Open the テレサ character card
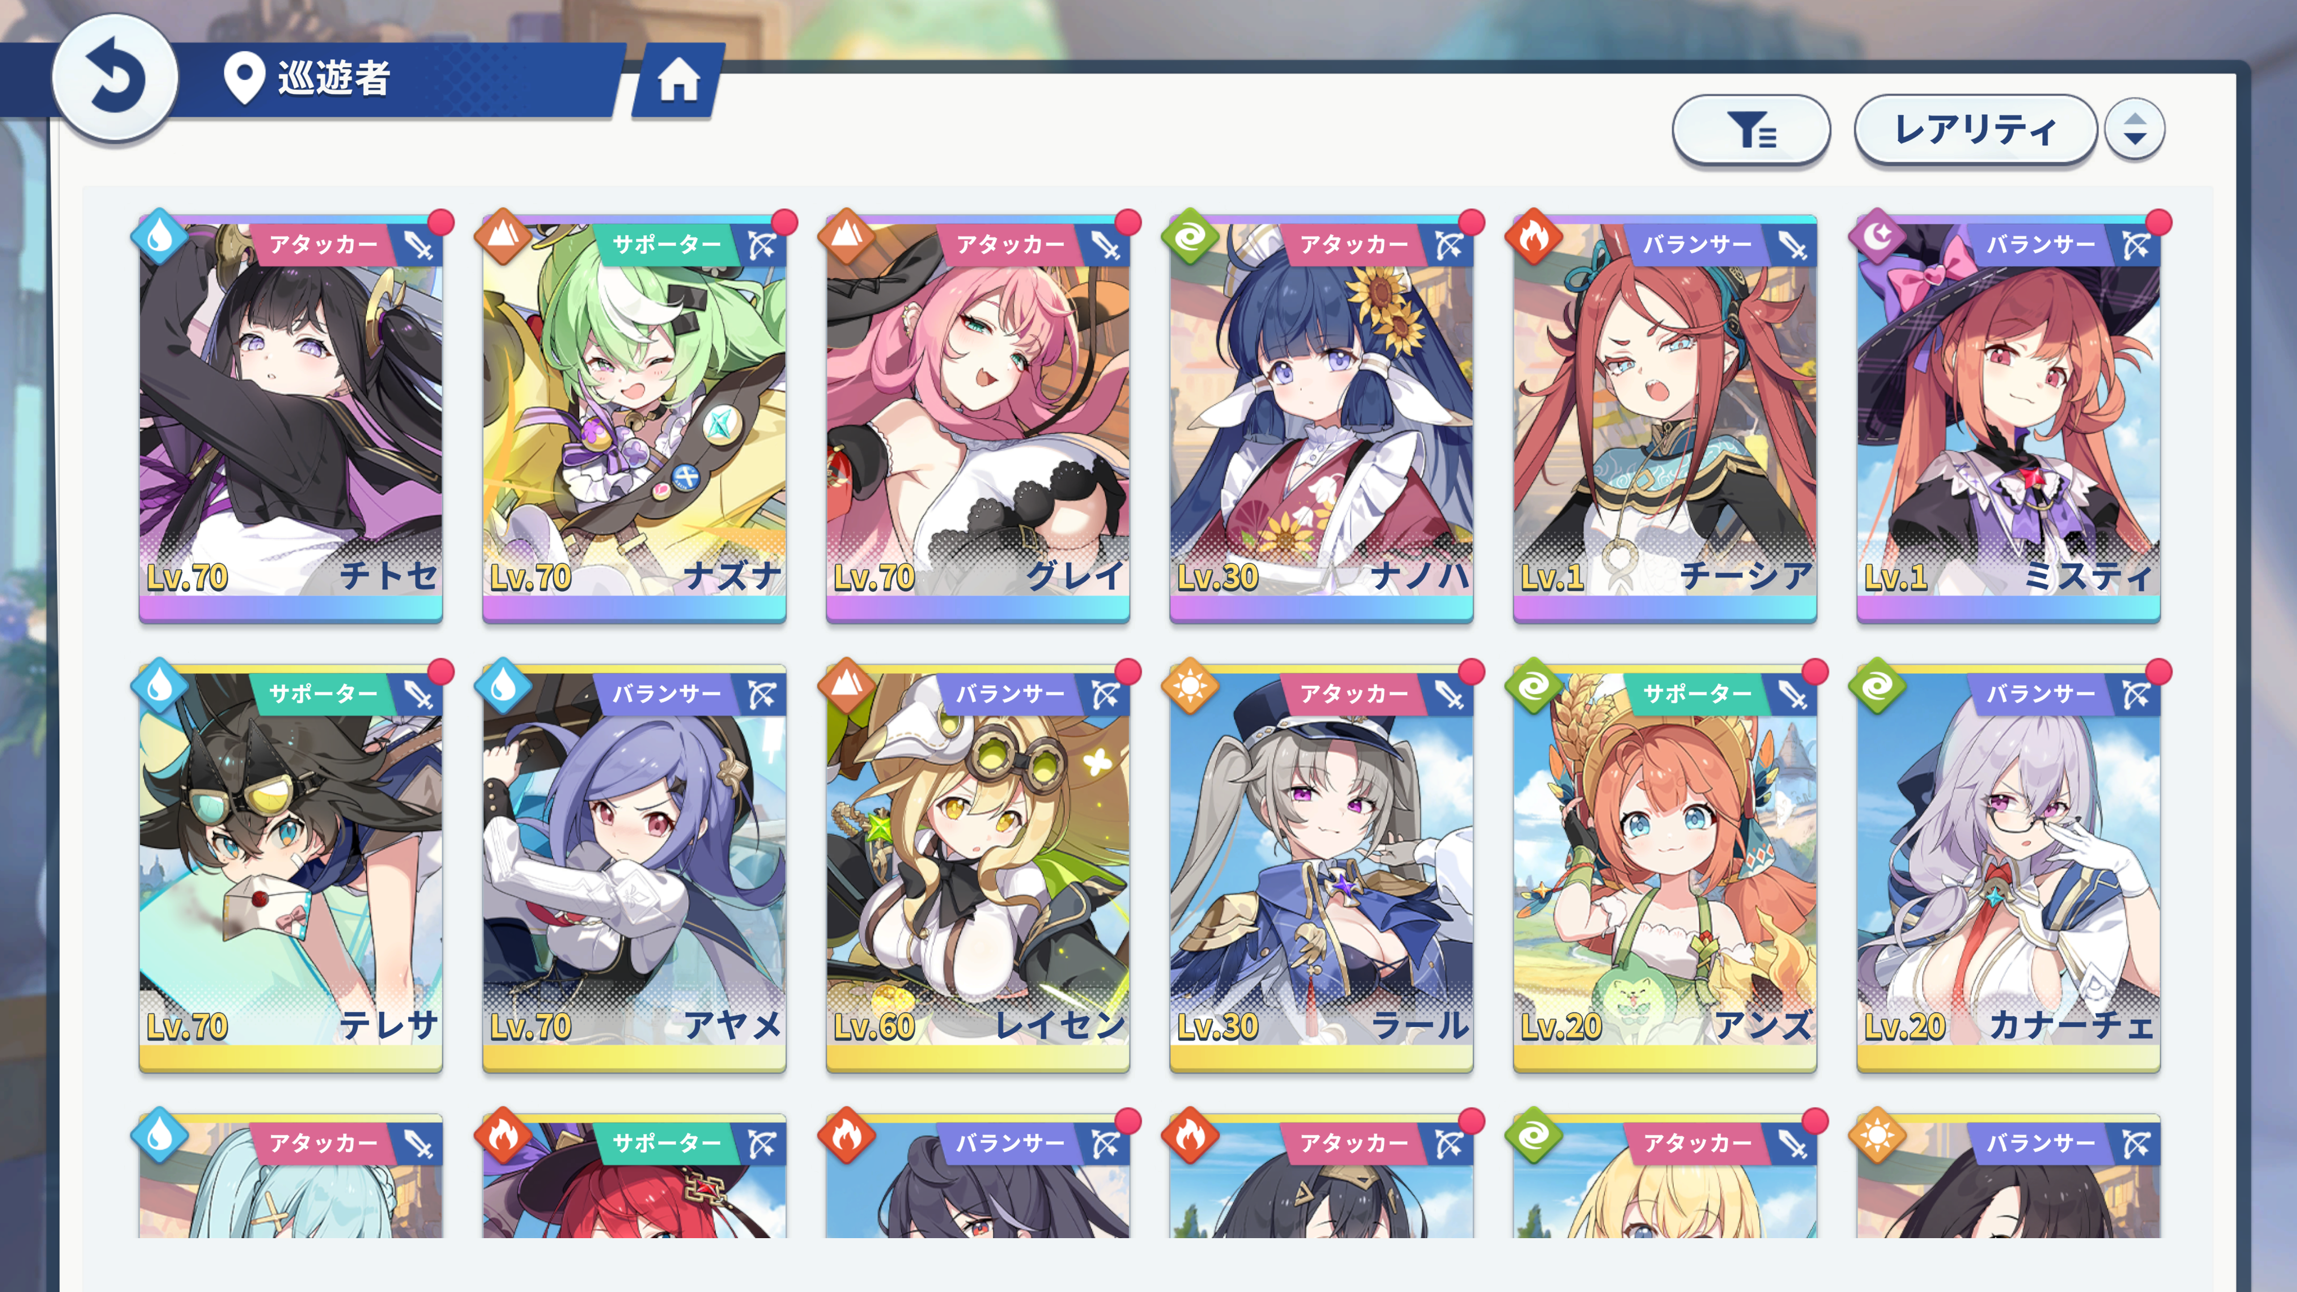 coord(291,868)
